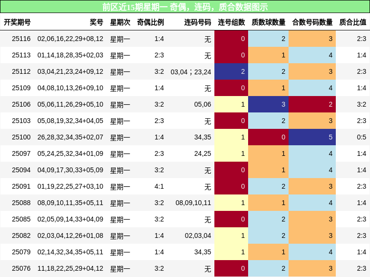Click the 连号组数 column header
370x277 pixels.
231,22
